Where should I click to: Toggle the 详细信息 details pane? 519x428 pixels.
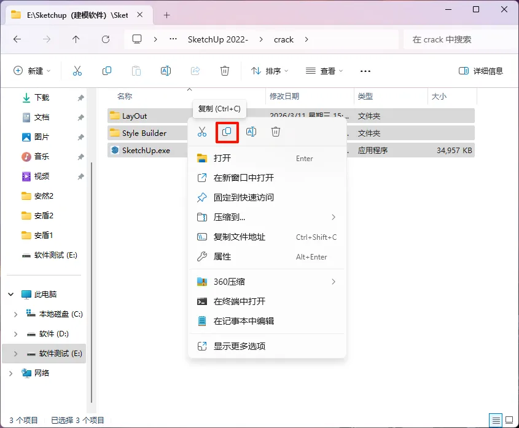point(480,71)
